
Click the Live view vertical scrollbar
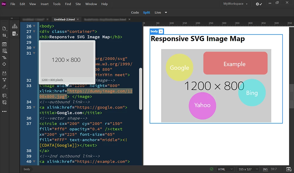coord(292,96)
